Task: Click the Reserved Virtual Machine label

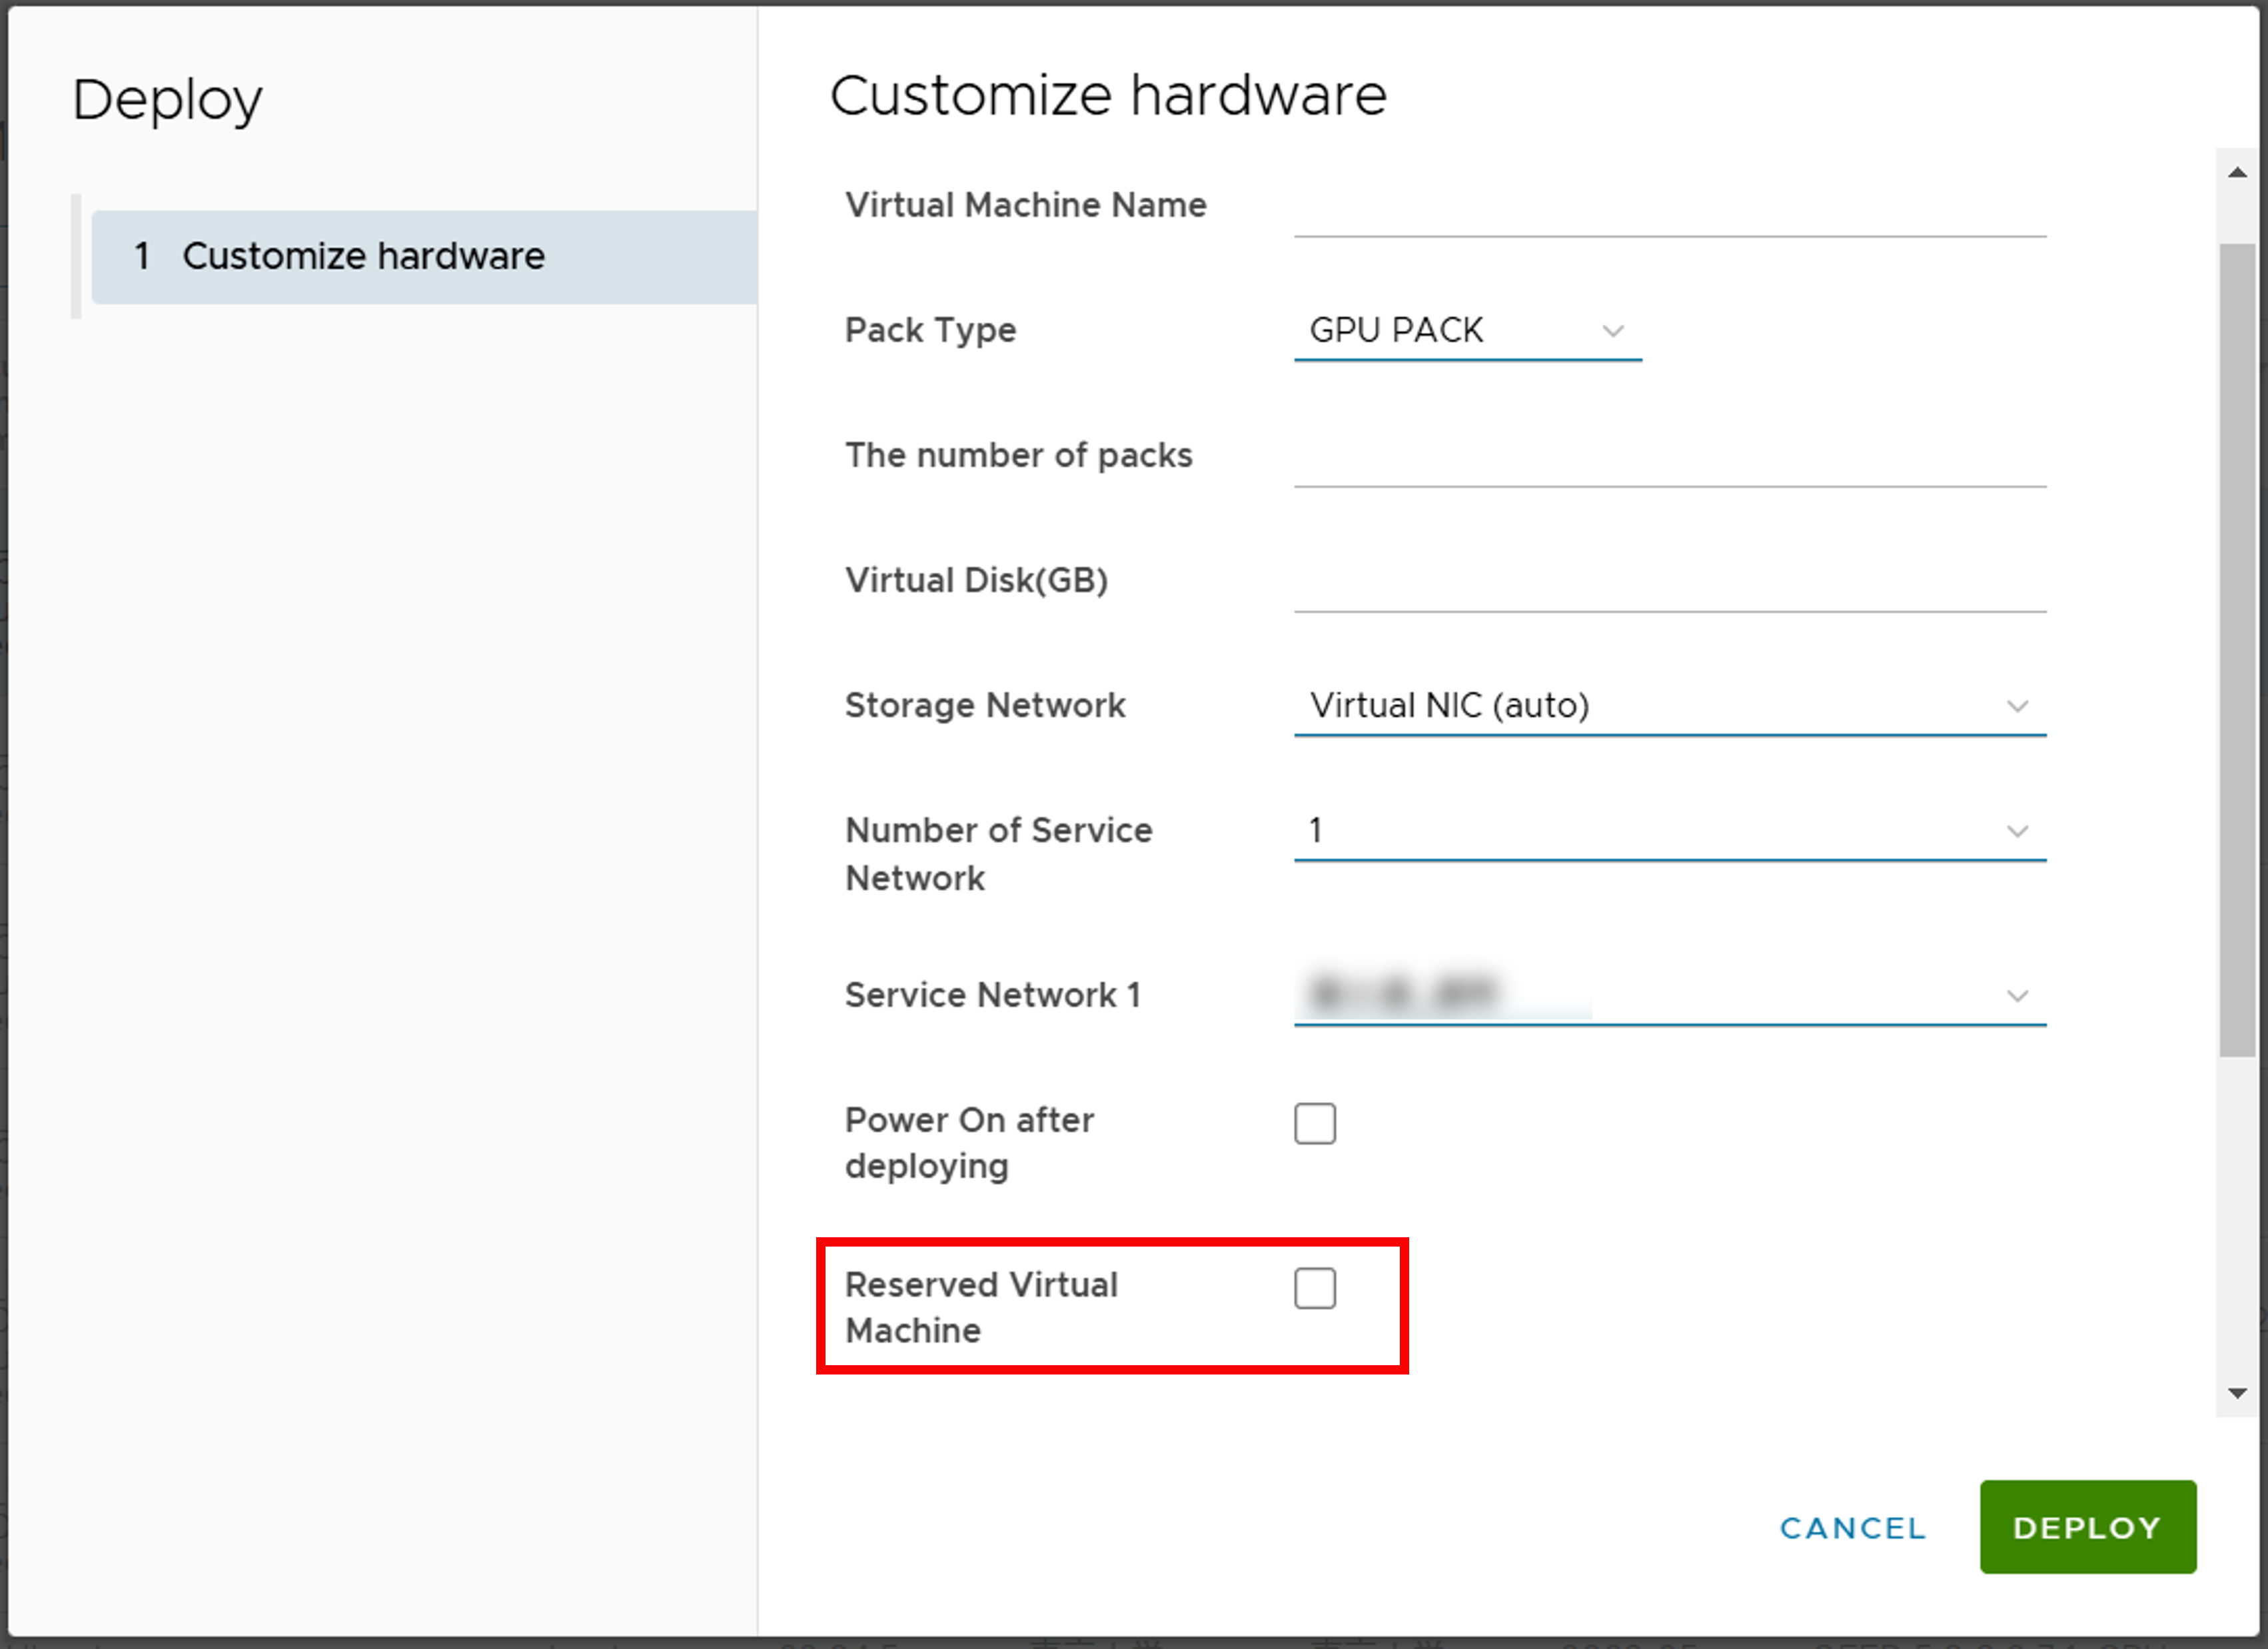Action: [980, 1307]
